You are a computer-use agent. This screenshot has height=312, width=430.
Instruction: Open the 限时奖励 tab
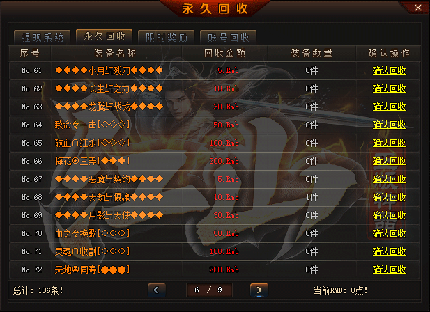coord(166,37)
